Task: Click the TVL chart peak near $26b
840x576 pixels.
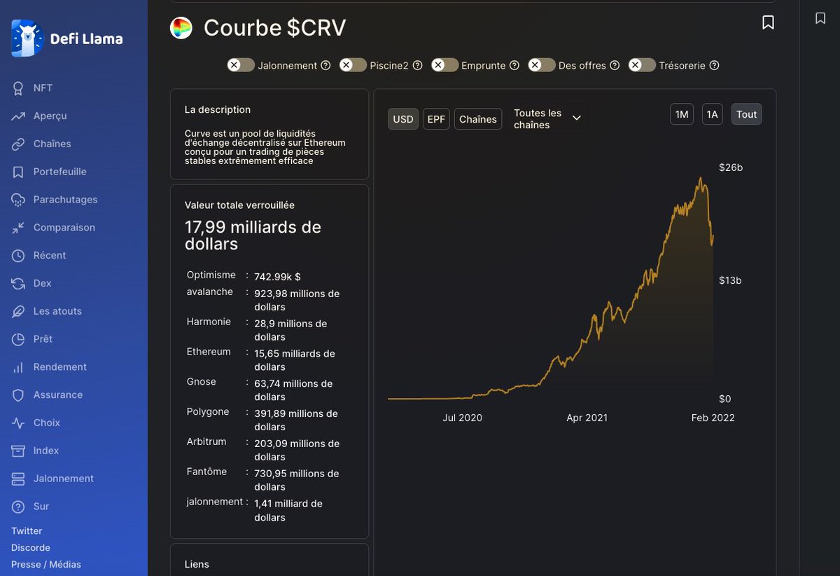Action: pyautogui.click(x=700, y=179)
